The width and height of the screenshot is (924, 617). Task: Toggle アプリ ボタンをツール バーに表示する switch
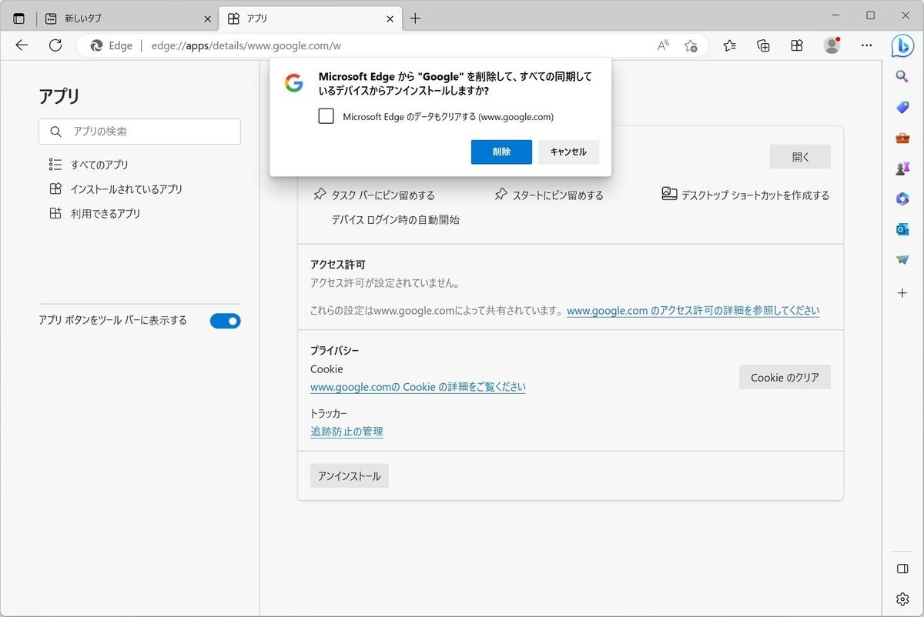click(225, 321)
